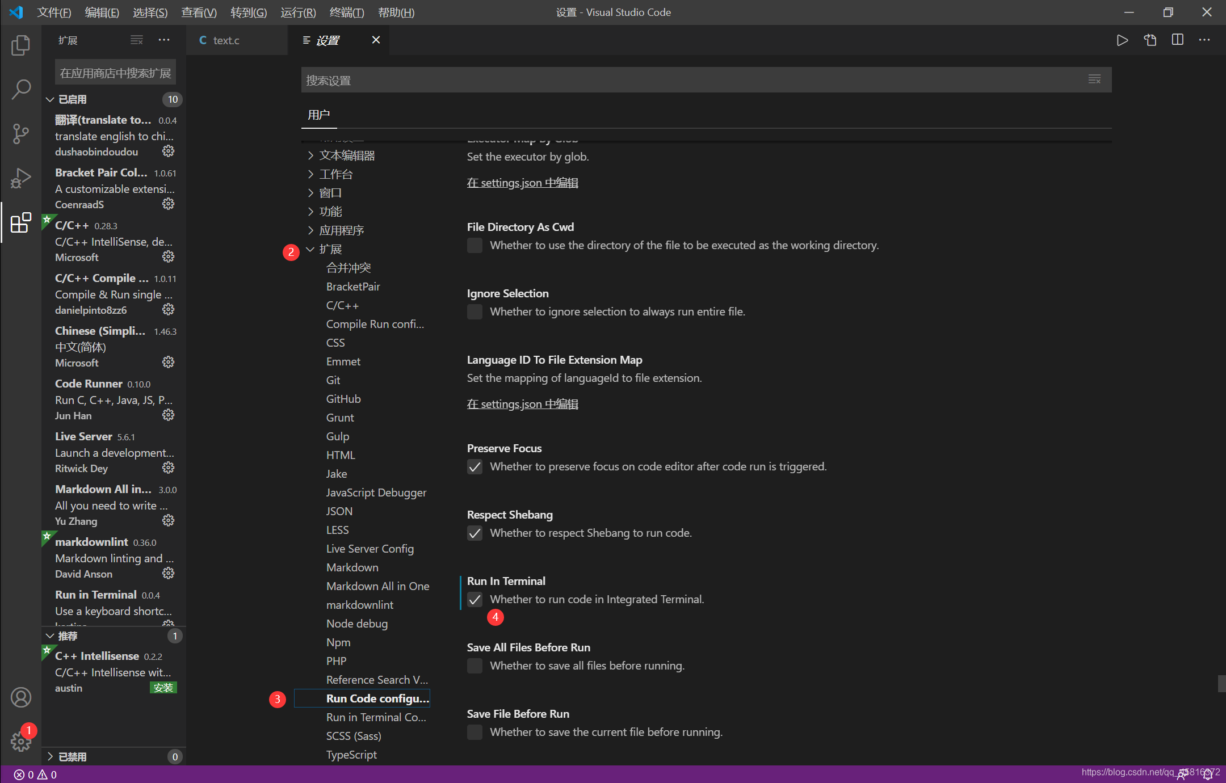The height and width of the screenshot is (783, 1226).
Task: Click the 搜索设置 search input
Action: [706, 80]
